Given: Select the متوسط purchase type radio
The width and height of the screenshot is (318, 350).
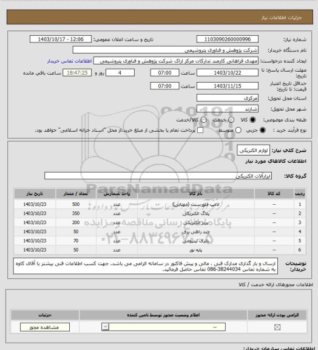Looking at the screenshot, I should click(x=238, y=130).
